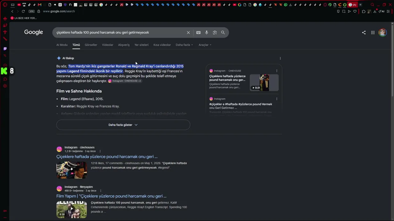Share the Google search results

click(x=364, y=33)
